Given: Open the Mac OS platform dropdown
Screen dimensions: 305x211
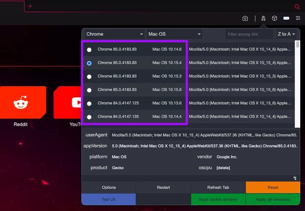Looking at the screenshot, I should pyautogui.click(x=174, y=34).
